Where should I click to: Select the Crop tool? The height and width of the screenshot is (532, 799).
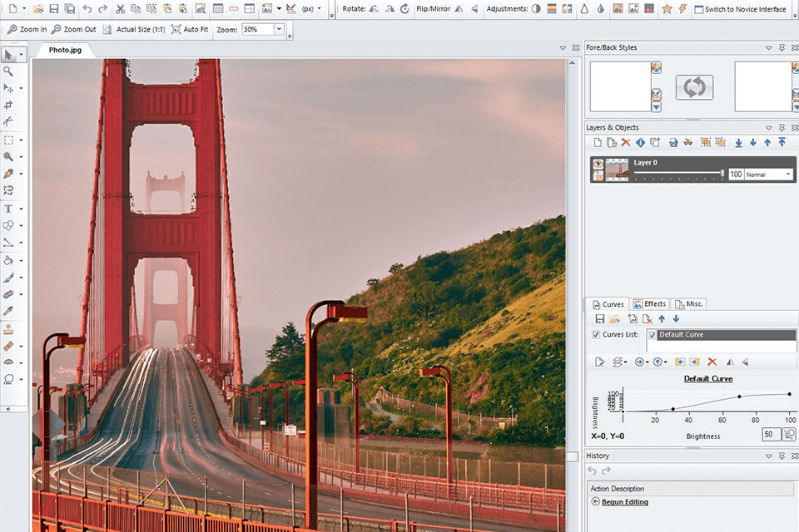click(10, 105)
